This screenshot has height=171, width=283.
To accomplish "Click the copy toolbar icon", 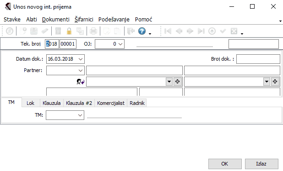I will pyautogui.click(x=107, y=31).
